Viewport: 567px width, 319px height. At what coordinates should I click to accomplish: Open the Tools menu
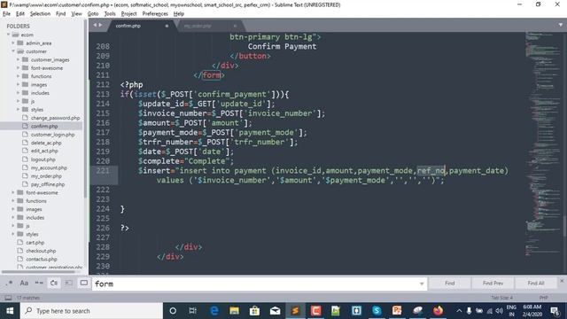coord(110,14)
